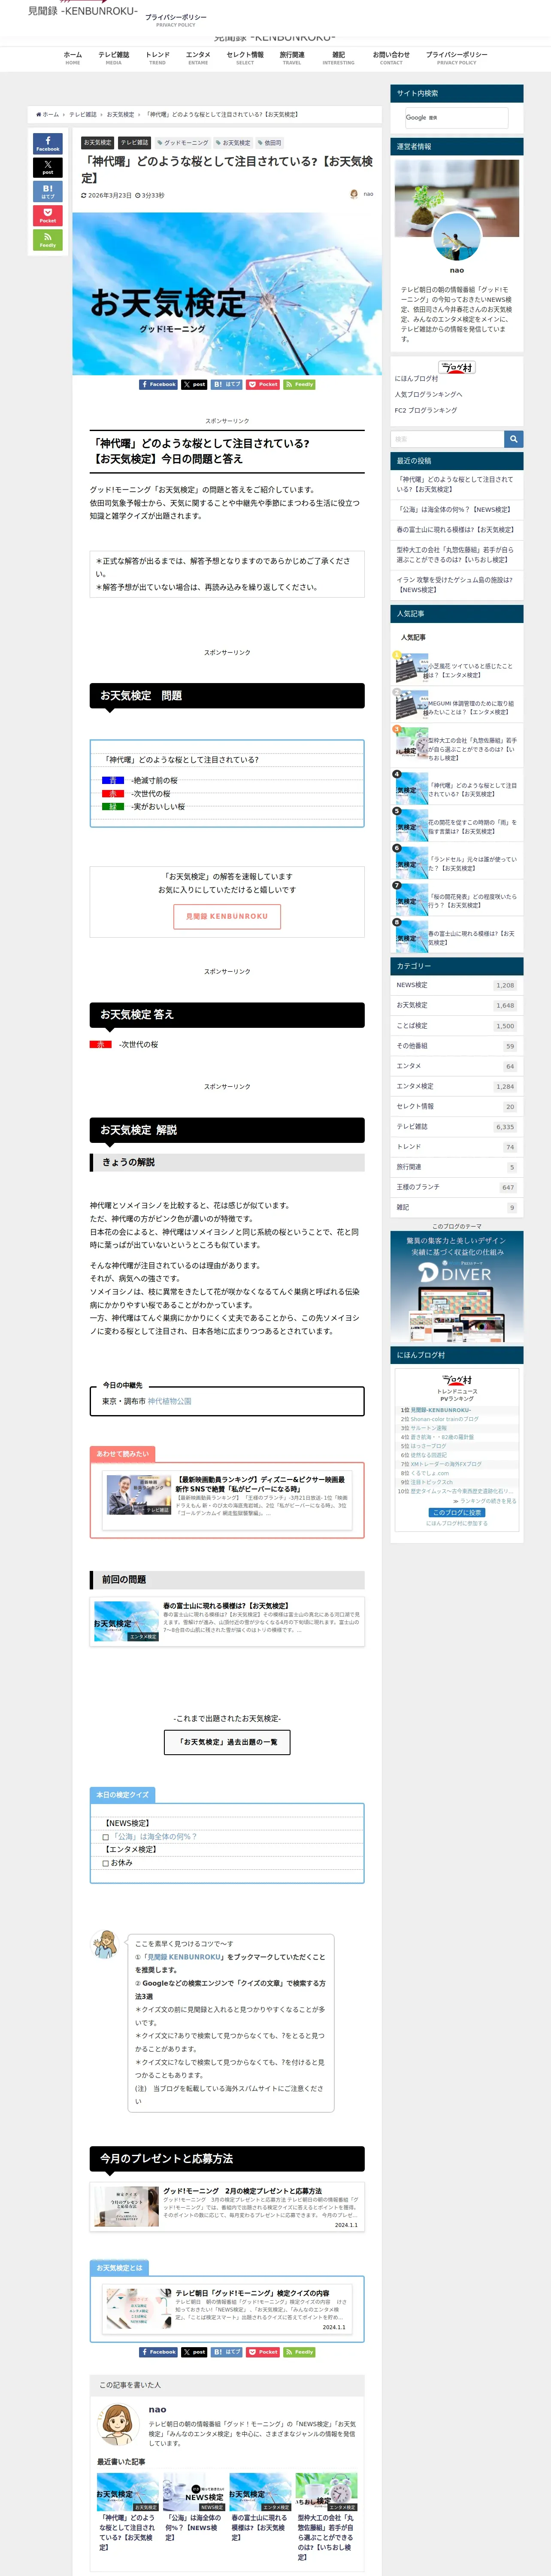This screenshot has height=2576, width=551.
Task: Open 神代植物公園 link
Action: coord(169,1401)
